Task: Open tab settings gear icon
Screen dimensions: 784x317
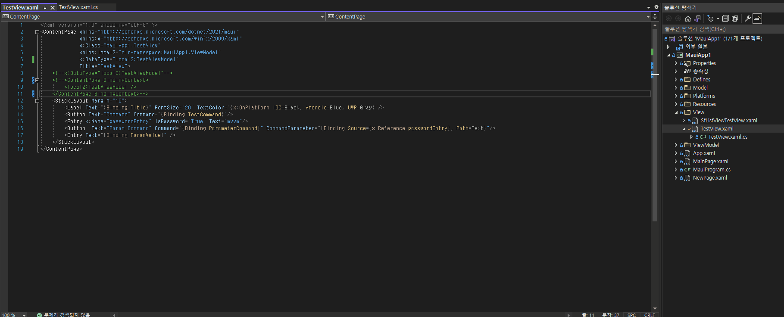Action: (656, 7)
